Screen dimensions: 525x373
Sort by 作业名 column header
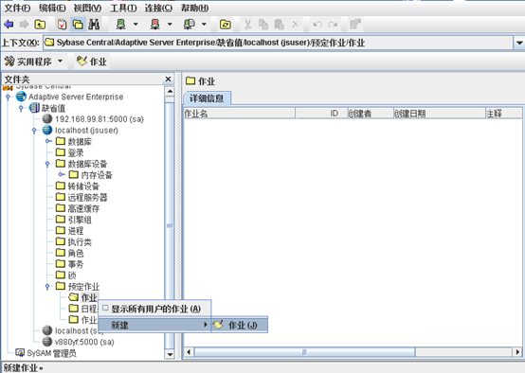(239, 113)
